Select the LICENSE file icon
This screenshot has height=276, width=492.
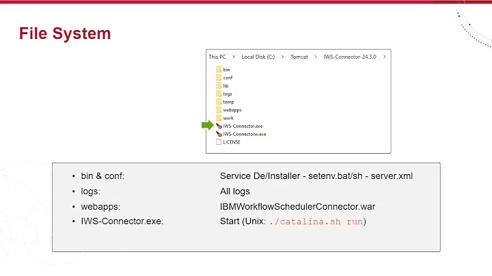tap(219, 142)
